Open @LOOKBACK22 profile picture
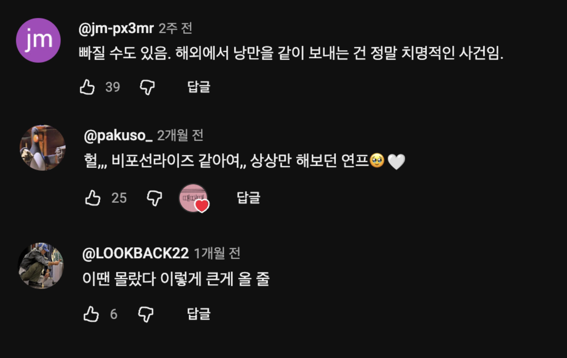Viewport: 567px width, 358px height. point(41,266)
